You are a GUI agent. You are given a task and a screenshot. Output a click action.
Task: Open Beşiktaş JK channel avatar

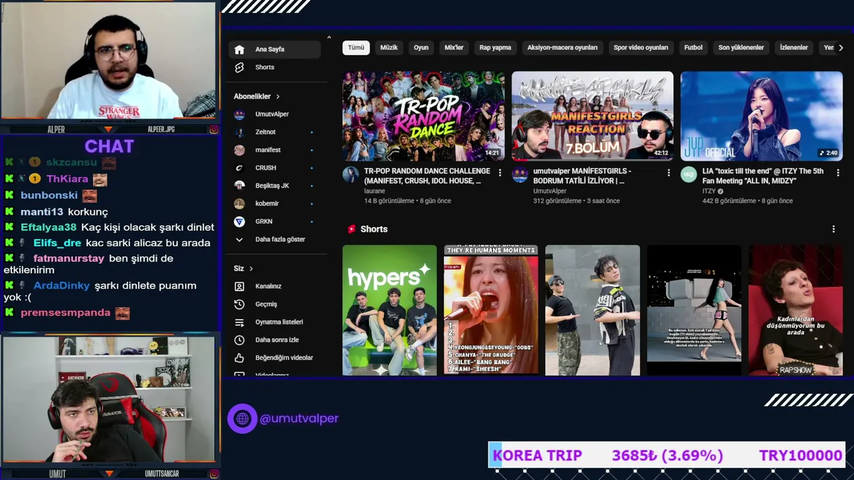click(x=240, y=185)
